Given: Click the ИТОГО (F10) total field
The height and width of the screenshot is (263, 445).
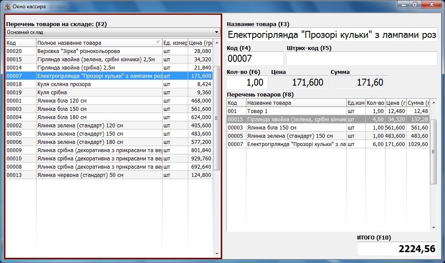Looking at the screenshot, I should tap(397, 249).
